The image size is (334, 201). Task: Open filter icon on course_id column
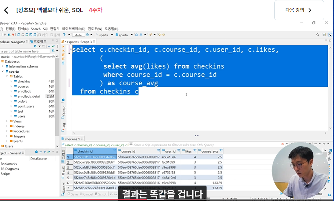coord(159,150)
